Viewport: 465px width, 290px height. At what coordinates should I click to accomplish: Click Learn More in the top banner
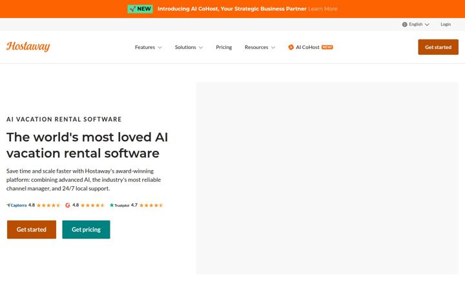(323, 9)
